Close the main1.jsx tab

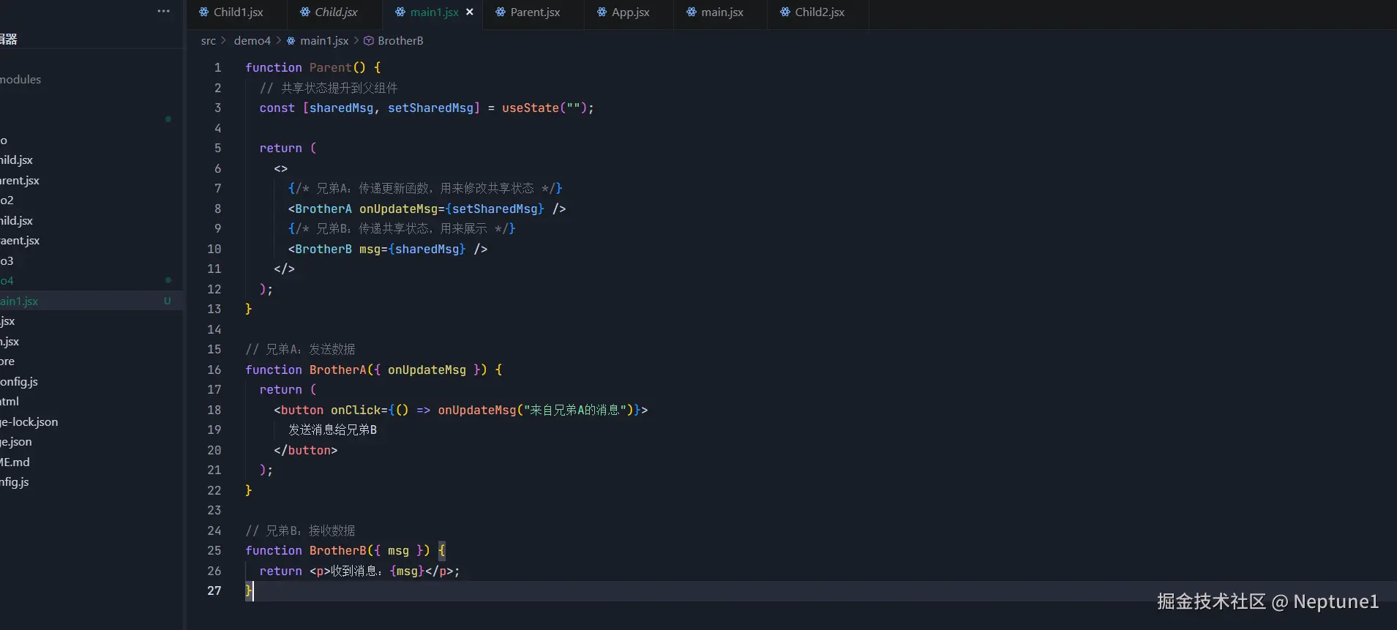(470, 12)
